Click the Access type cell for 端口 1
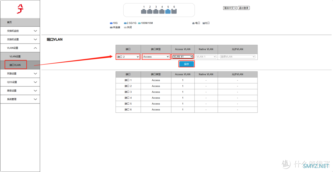The width and height of the screenshot is (333, 172). click(x=156, y=80)
